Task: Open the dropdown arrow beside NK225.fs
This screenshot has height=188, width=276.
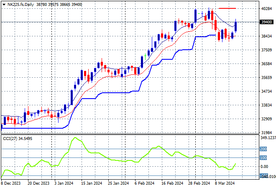Action: point(4,3)
